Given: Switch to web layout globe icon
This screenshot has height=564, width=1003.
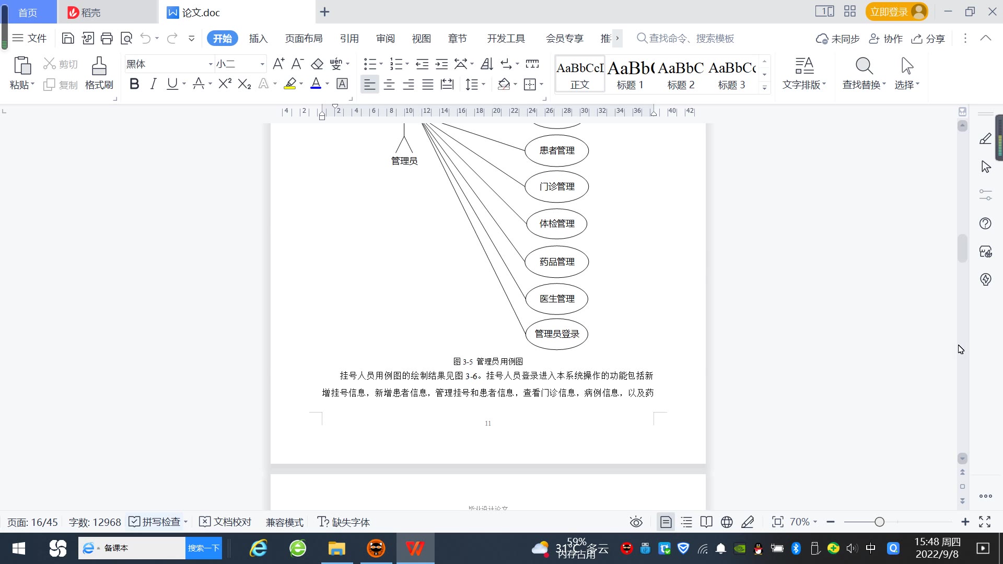Looking at the screenshot, I should tap(727, 522).
